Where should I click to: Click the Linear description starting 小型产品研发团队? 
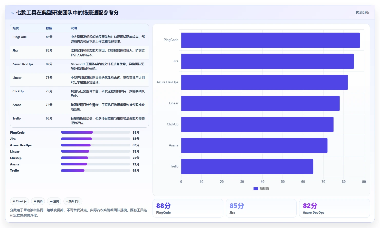[x=108, y=80]
